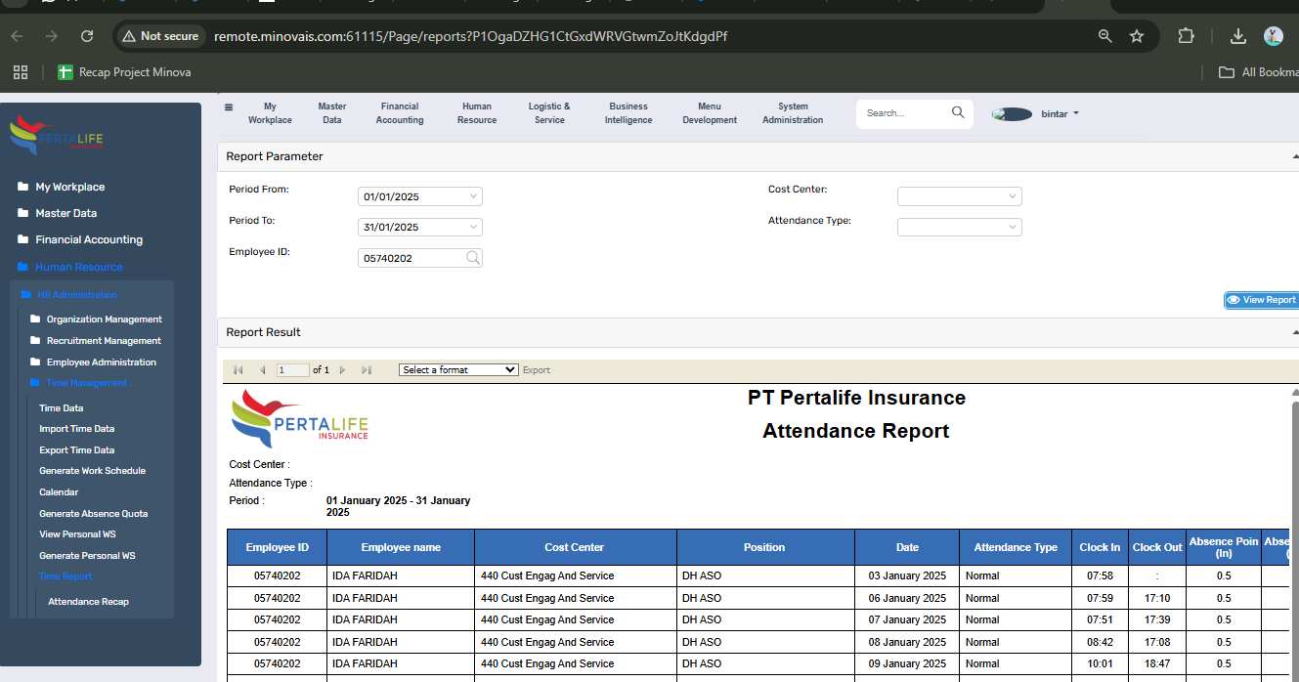Open the browser downloads icon

tap(1237, 36)
